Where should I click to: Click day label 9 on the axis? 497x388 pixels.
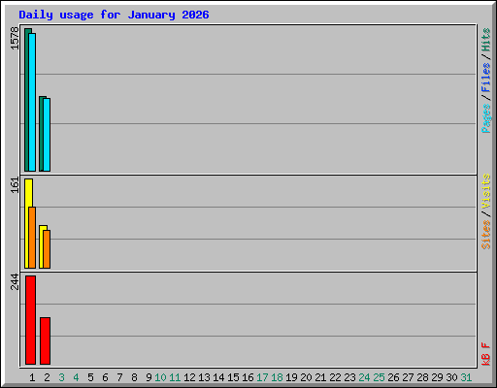coord(149,377)
